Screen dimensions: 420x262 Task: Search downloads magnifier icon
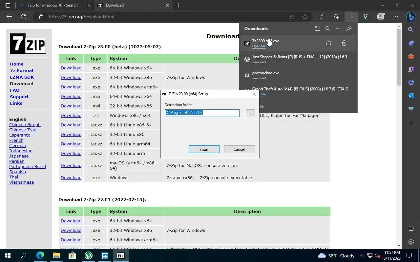pyautogui.click(x=327, y=28)
